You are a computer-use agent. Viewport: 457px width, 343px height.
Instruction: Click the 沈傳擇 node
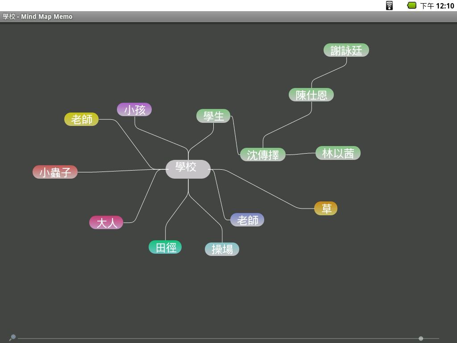pyautogui.click(x=263, y=155)
